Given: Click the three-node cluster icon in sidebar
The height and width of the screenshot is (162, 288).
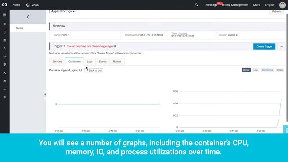Looking at the screenshot, I should point(4,49).
